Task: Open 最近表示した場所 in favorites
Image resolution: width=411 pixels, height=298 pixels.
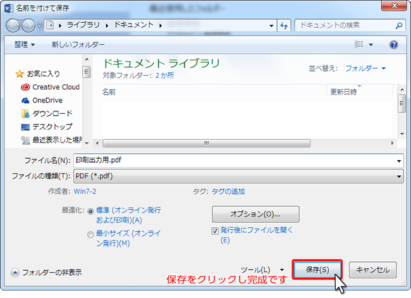Action: tap(51, 140)
